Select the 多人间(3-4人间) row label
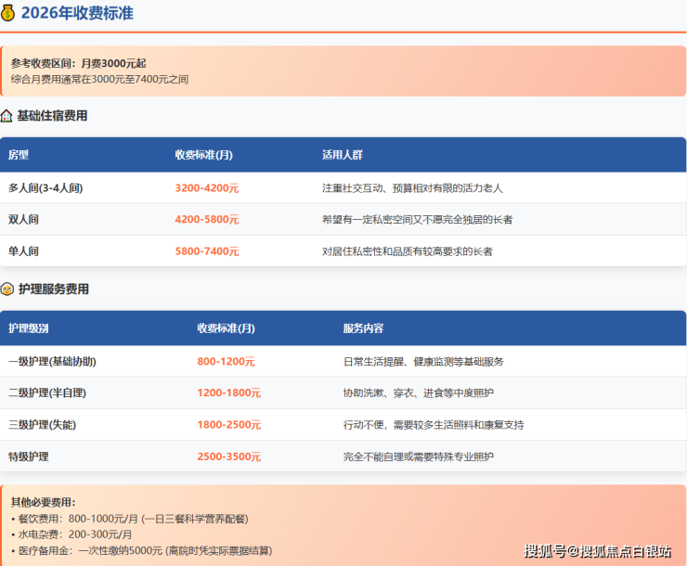 pyautogui.click(x=45, y=188)
